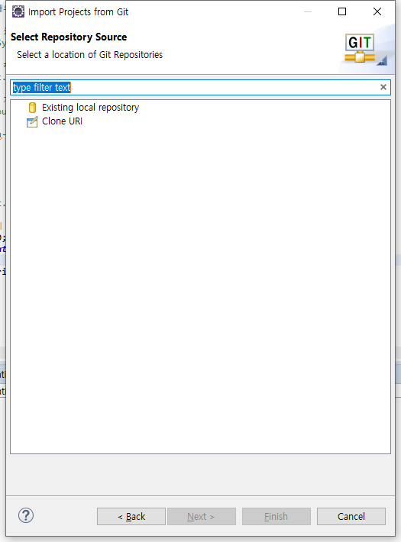Cancel the Import Projects dialog

pyautogui.click(x=351, y=516)
